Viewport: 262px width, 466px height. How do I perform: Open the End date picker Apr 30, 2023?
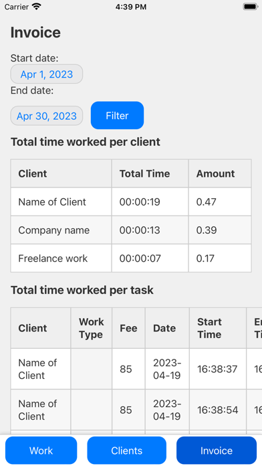[47, 116]
